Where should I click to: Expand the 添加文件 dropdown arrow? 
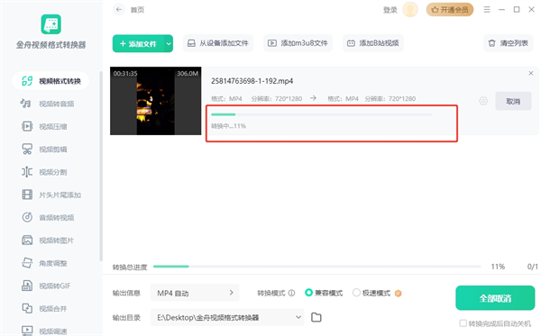(169, 44)
